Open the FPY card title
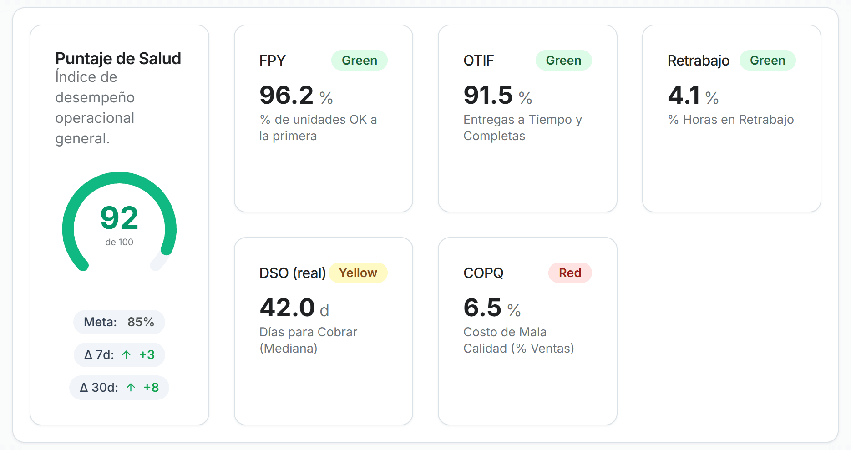Screen dimensions: 851x450 click(x=273, y=61)
